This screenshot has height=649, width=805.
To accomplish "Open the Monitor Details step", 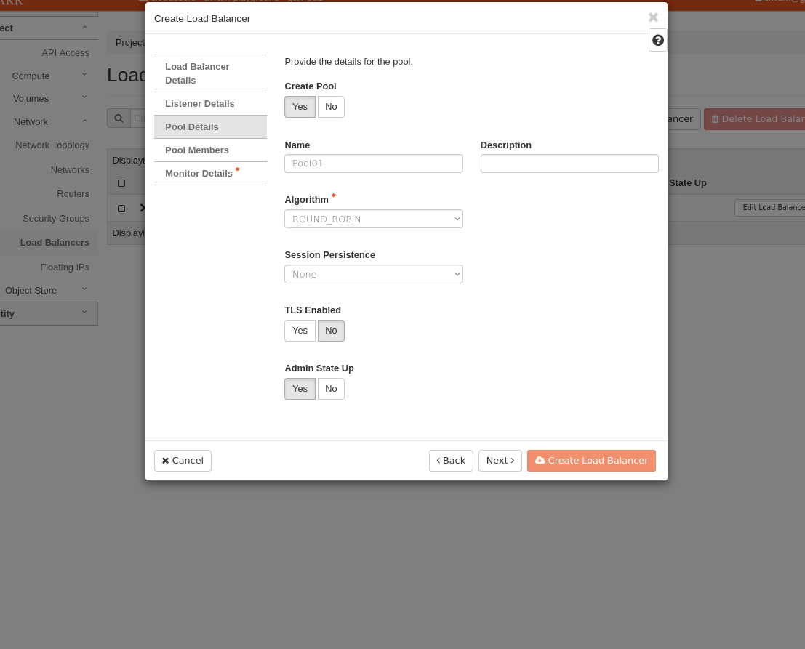I will point(199,174).
